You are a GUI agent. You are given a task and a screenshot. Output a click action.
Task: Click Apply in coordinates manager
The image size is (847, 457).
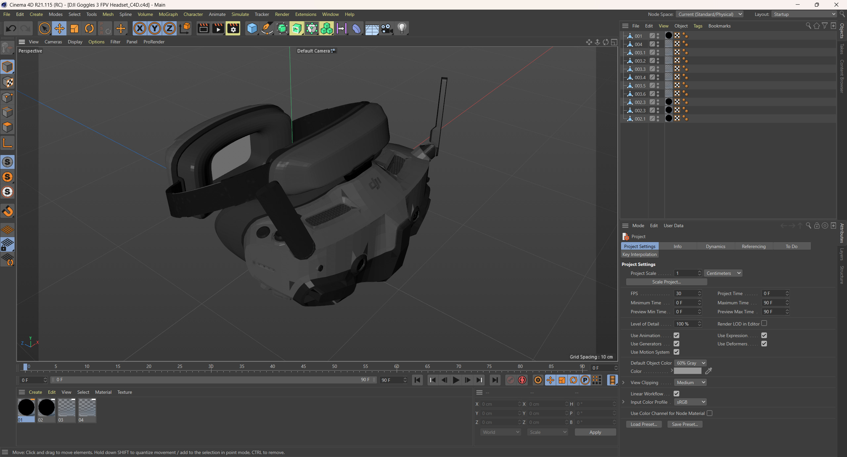tap(595, 432)
